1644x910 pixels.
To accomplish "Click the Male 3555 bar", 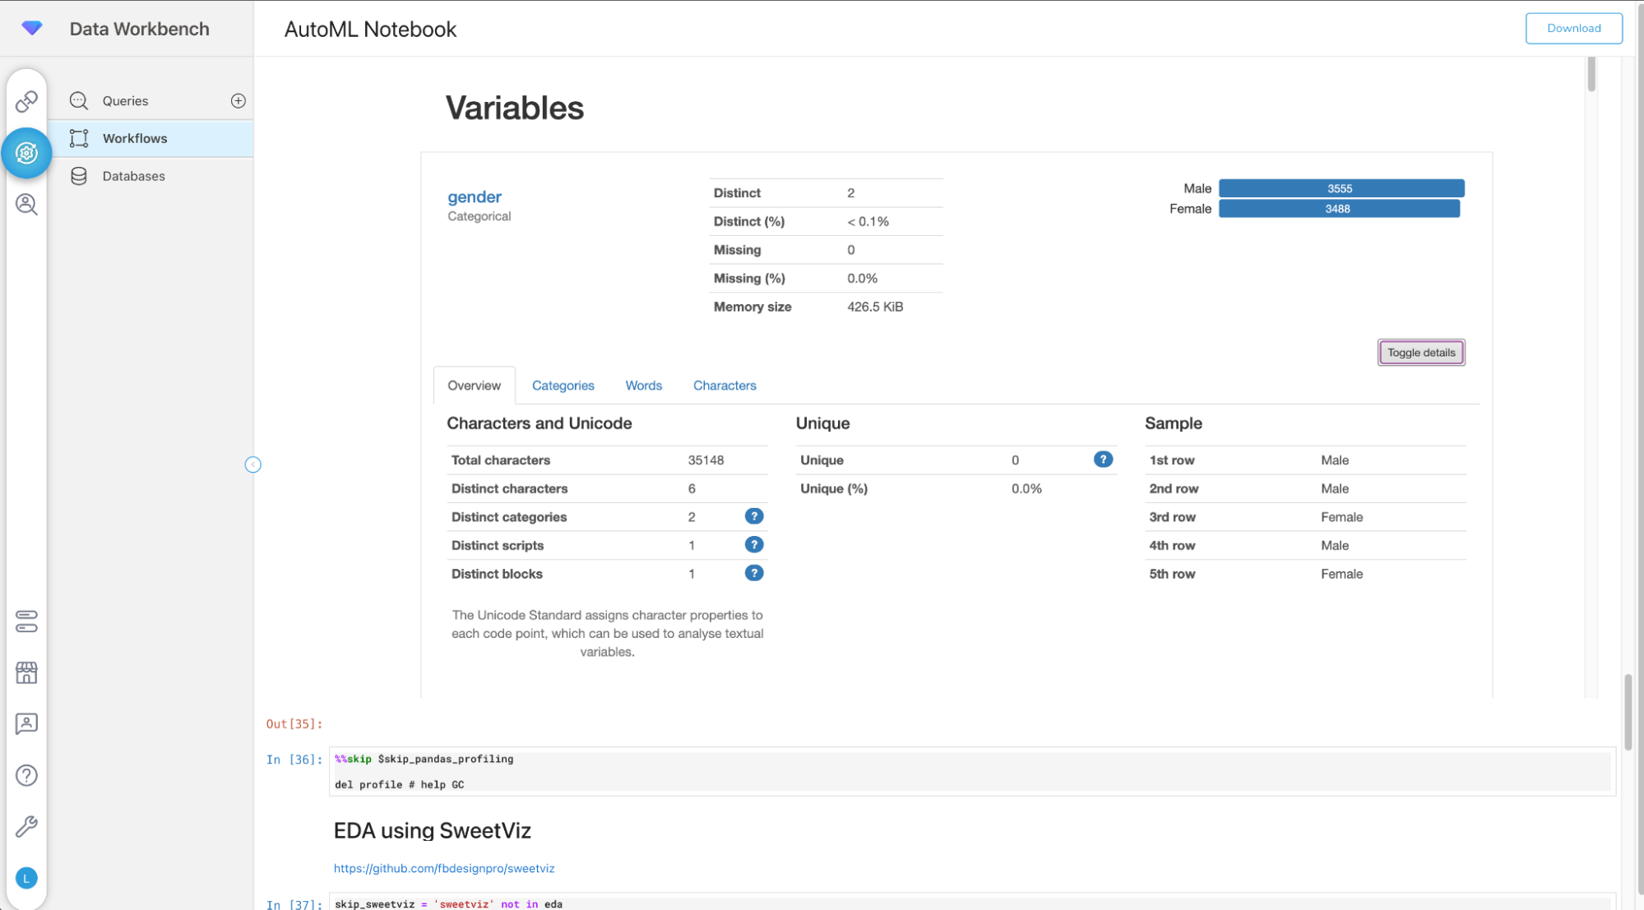I will [x=1341, y=188].
